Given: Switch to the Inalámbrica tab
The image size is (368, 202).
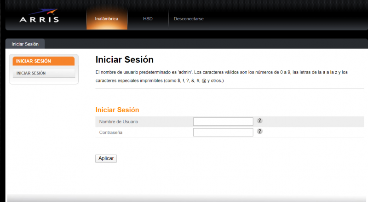Looking at the screenshot, I should (107, 19).
